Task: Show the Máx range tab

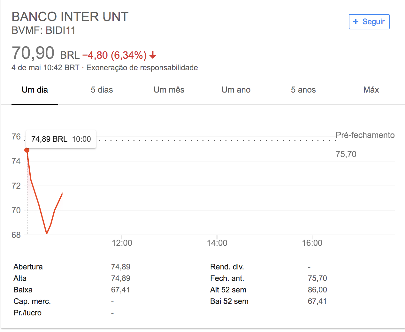Action: [371, 90]
